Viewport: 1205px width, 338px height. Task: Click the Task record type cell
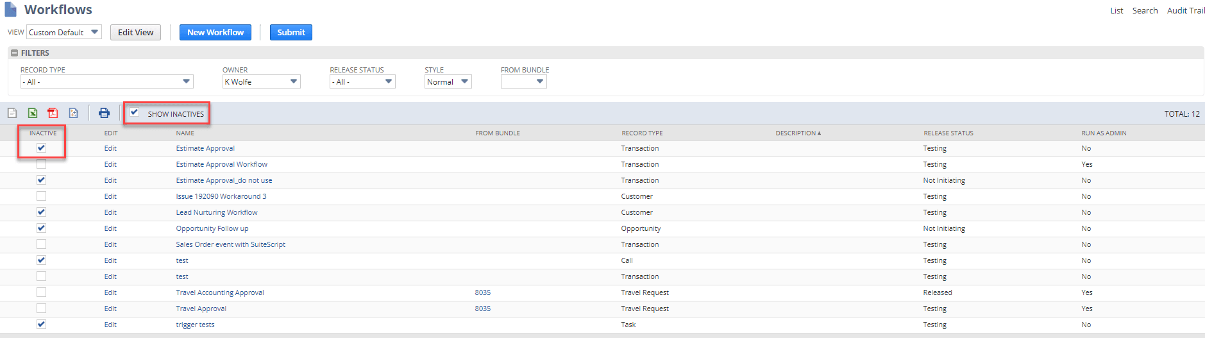628,325
